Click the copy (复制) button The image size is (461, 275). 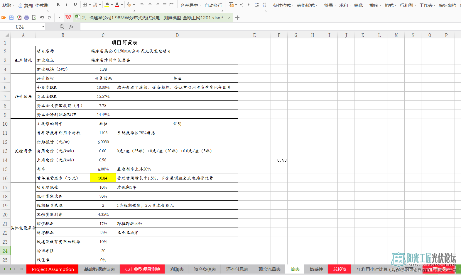pos(25,5)
